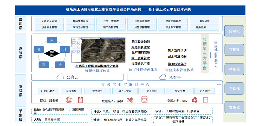
Task: Click the 施工设备监管 link
Action: [140, 42]
